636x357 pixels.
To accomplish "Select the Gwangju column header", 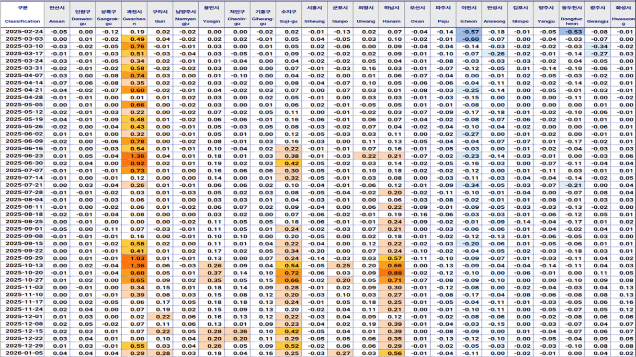I will 598,15.
